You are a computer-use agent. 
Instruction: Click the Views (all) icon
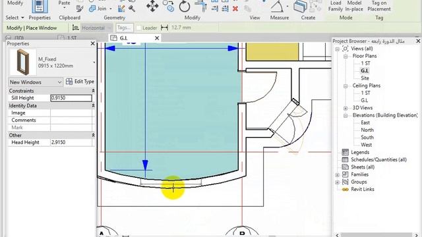345,49
